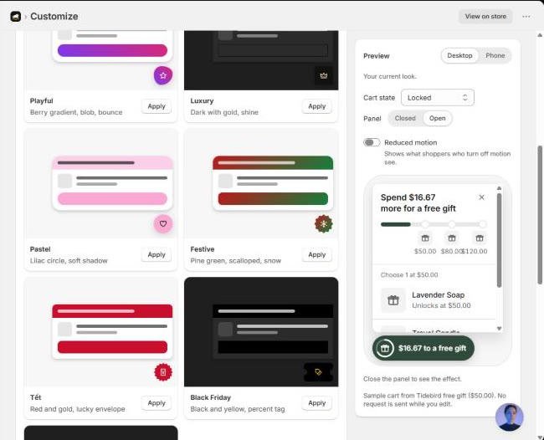The width and height of the screenshot is (544, 440).
Task: Set Panel to Open
Action: [x=437, y=118]
